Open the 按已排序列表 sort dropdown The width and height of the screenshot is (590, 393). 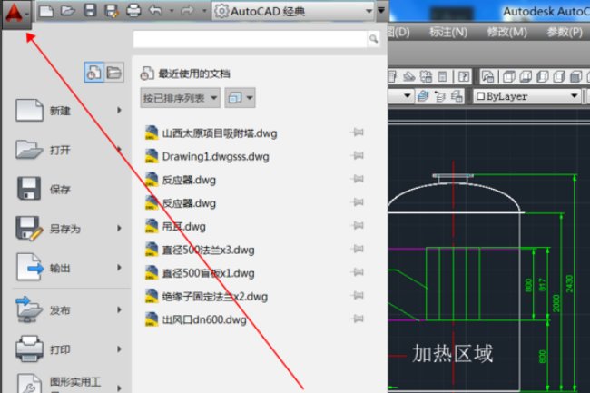pos(181,98)
